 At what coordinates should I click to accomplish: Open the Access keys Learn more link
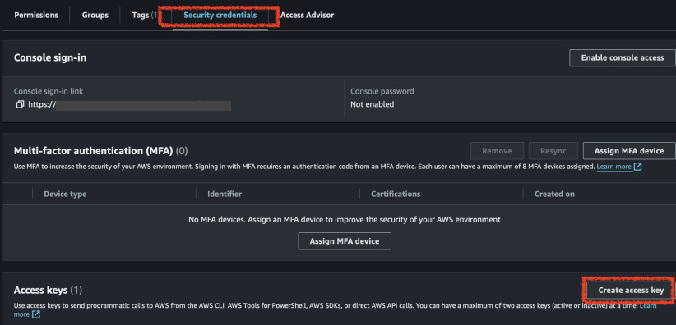[x=648, y=305]
